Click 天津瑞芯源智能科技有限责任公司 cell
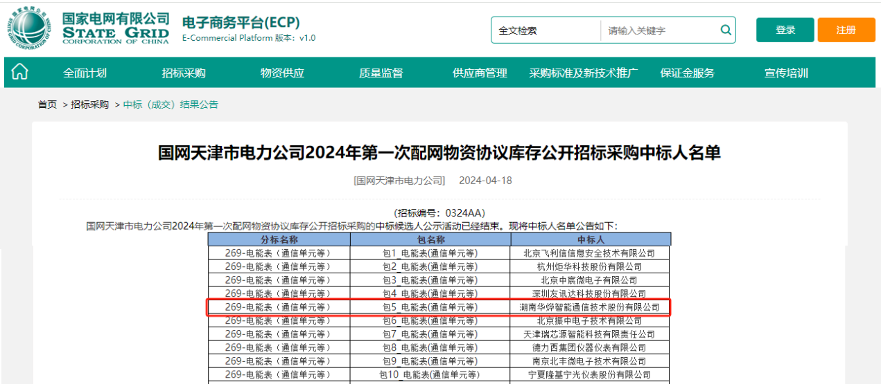The width and height of the screenshot is (881, 384). point(591,334)
